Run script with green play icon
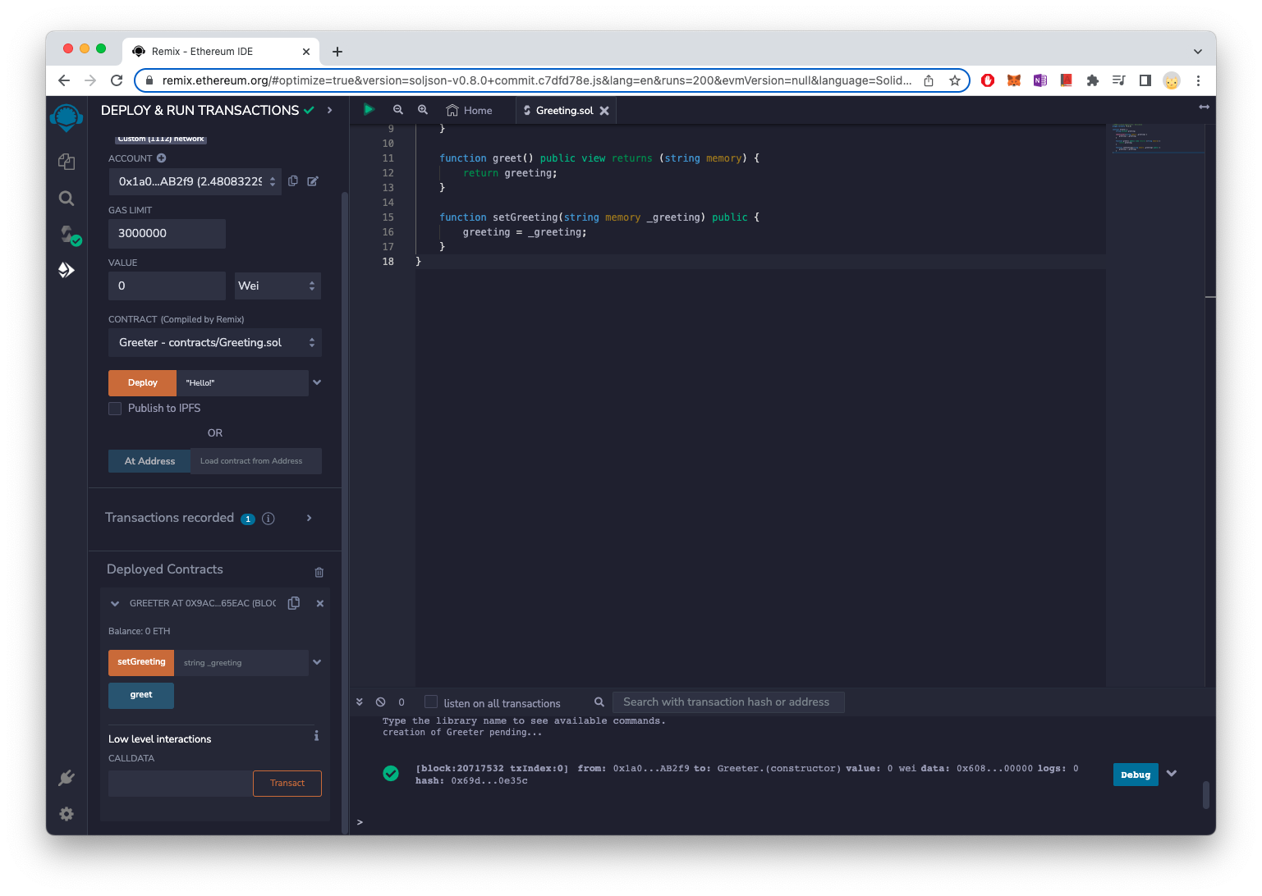 [x=369, y=110]
